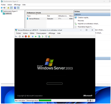Click the ServeurWindows VM icon in the list

27,19
